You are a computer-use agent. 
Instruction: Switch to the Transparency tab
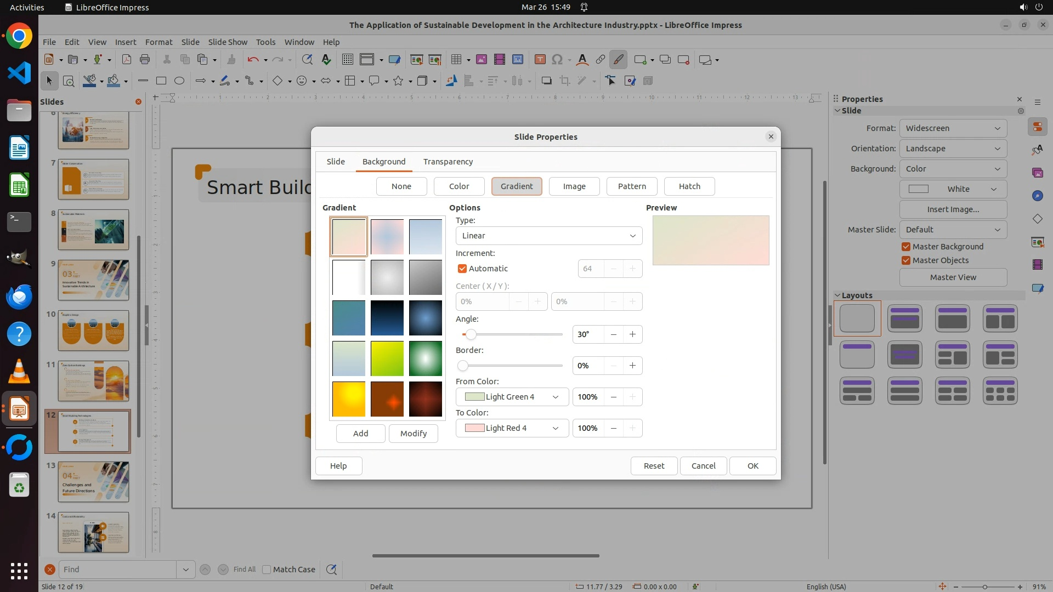448,162
